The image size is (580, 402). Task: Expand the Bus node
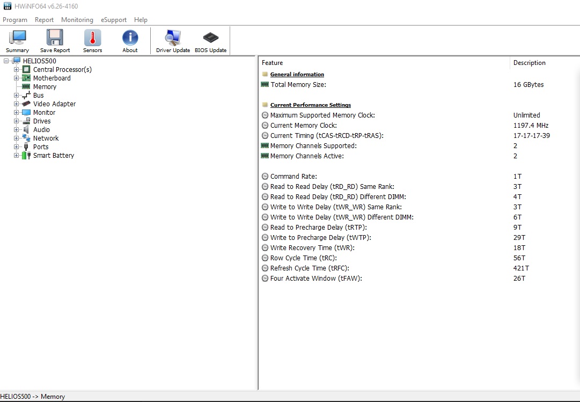[16, 95]
